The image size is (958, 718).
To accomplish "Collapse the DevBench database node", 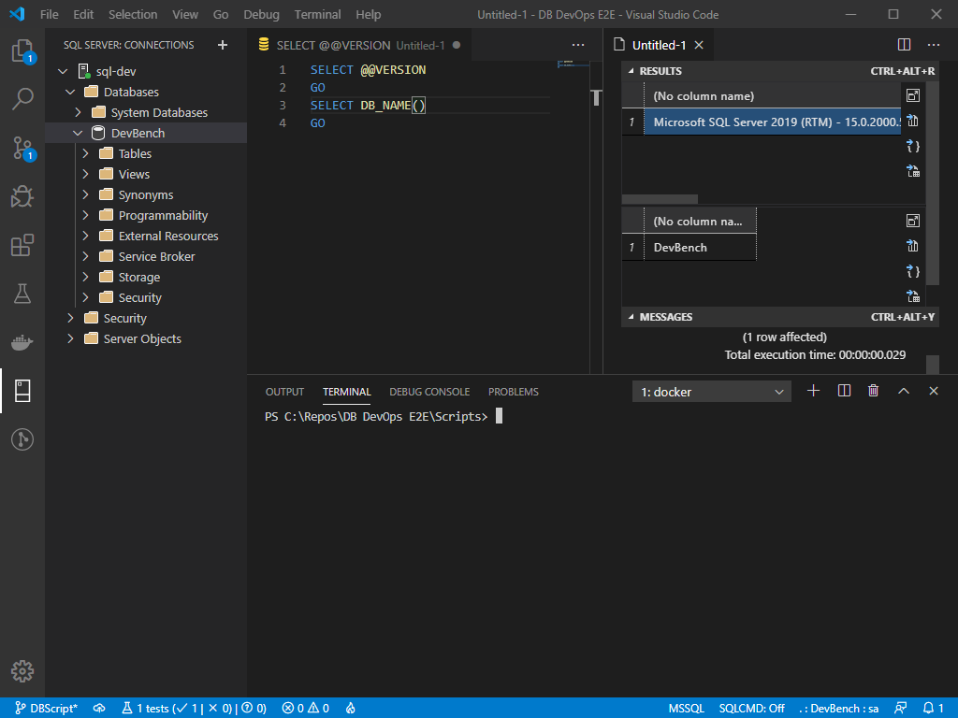I will tap(78, 133).
